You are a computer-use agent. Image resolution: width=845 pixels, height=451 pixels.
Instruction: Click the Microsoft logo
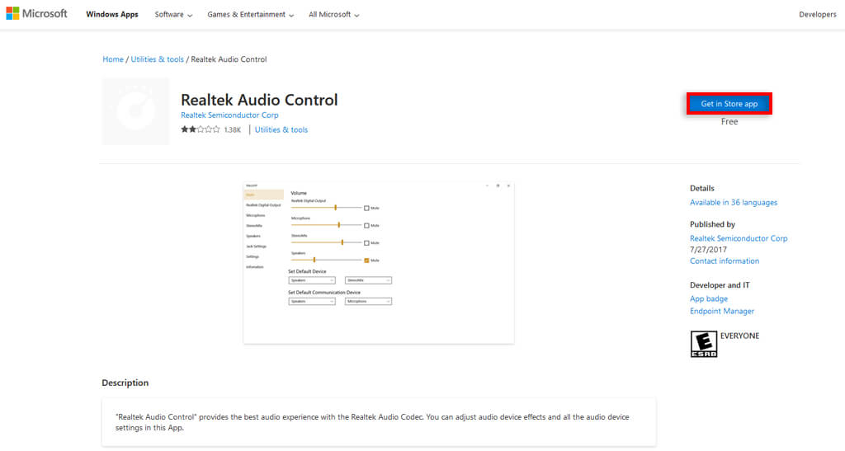pos(36,14)
